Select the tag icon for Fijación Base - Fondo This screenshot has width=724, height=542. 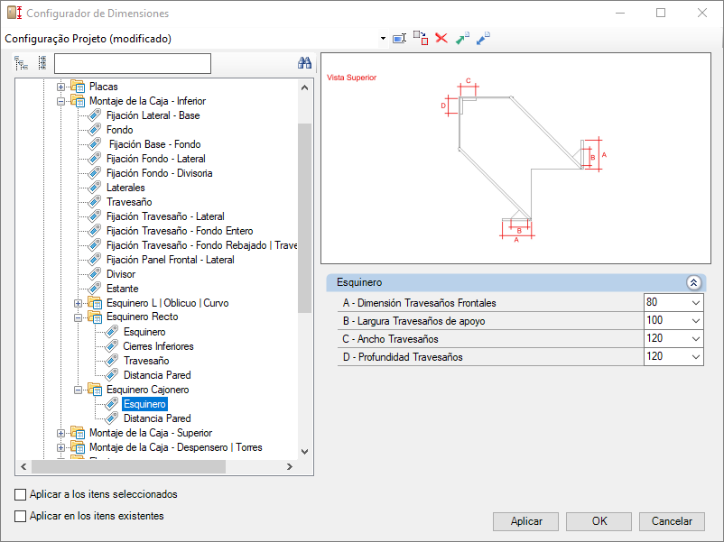click(94, 144)
